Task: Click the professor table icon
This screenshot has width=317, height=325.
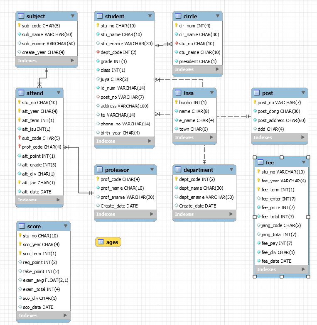Action: pyautogui.click(x=100, y=169)
